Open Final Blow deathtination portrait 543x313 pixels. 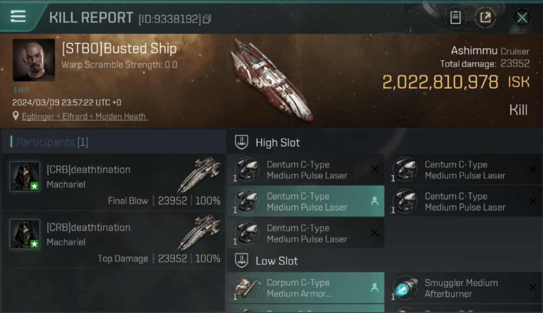coord(25,177)
